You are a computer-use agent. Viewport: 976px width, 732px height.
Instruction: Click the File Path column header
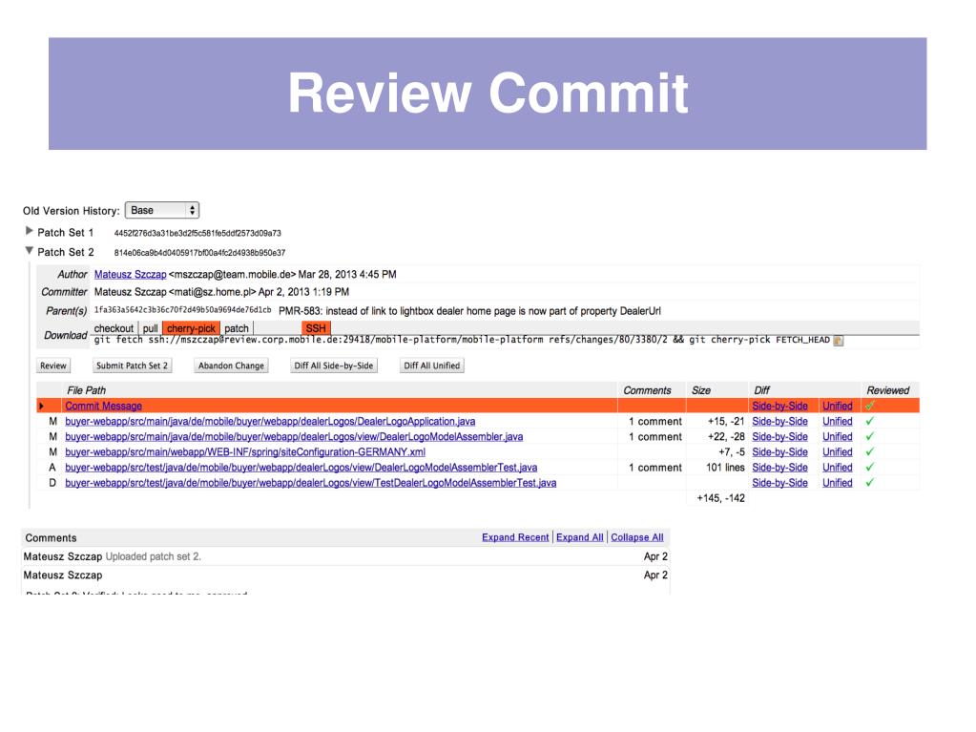point(86,390)
